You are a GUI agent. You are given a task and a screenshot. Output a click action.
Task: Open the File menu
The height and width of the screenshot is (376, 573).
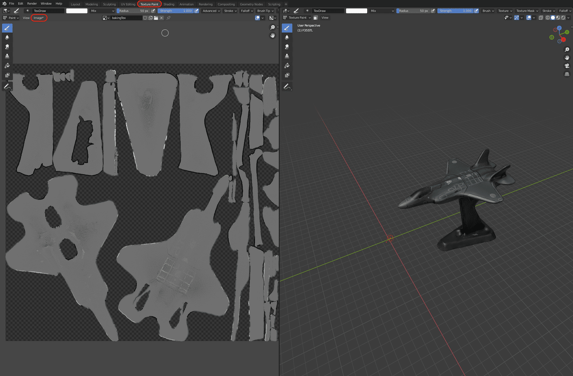point(11,4)
